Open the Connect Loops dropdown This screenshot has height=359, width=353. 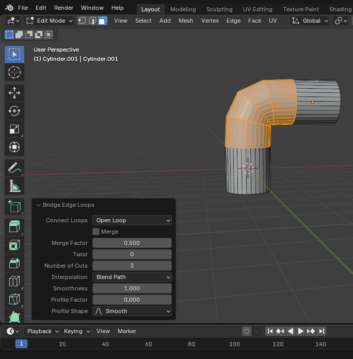132,220
